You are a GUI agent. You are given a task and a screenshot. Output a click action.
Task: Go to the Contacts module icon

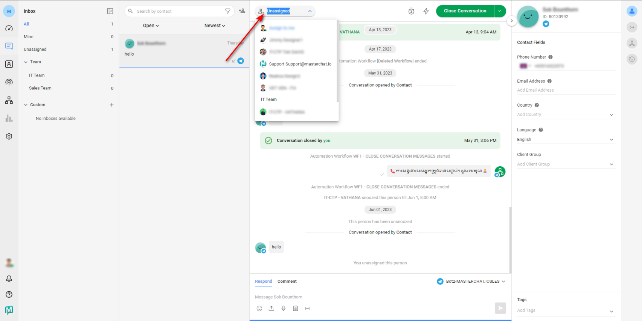pos(9,64)
